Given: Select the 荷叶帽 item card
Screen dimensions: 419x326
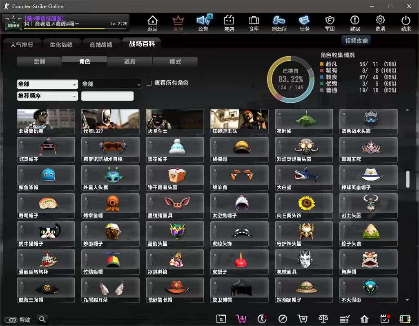Looking at the screenshot, I should (x=304, y=121).
